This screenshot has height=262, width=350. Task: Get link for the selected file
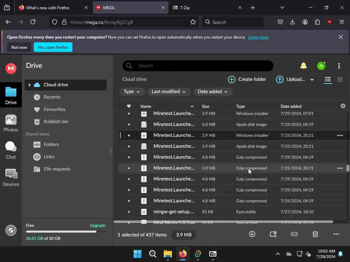click(x=294, y=234)
